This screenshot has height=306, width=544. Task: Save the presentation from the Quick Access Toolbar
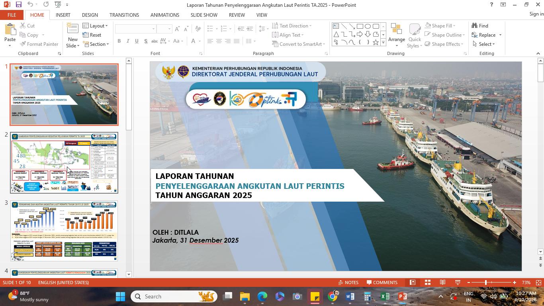click(18, 4)
